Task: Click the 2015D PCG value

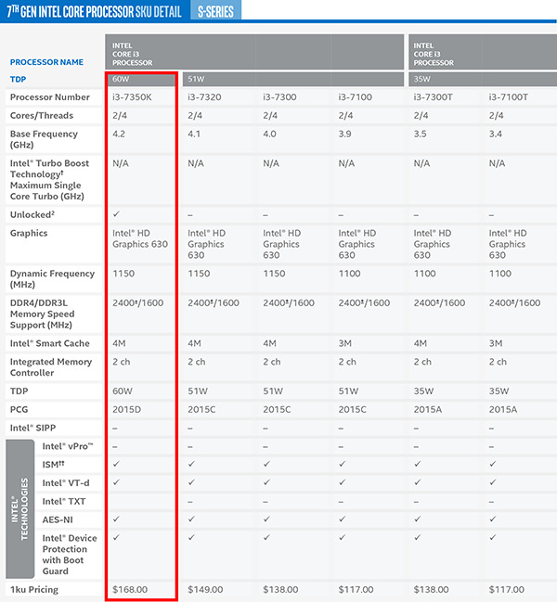Action: 126,409
